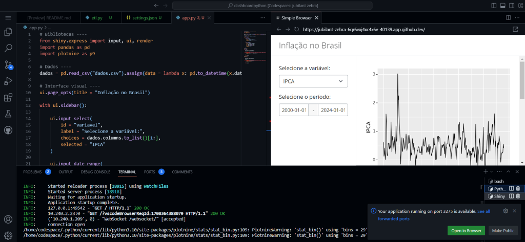The height and width of the screenshot is (242, 525).
Task: Click the app.py breadcrumb item
Action: (36, 28)
